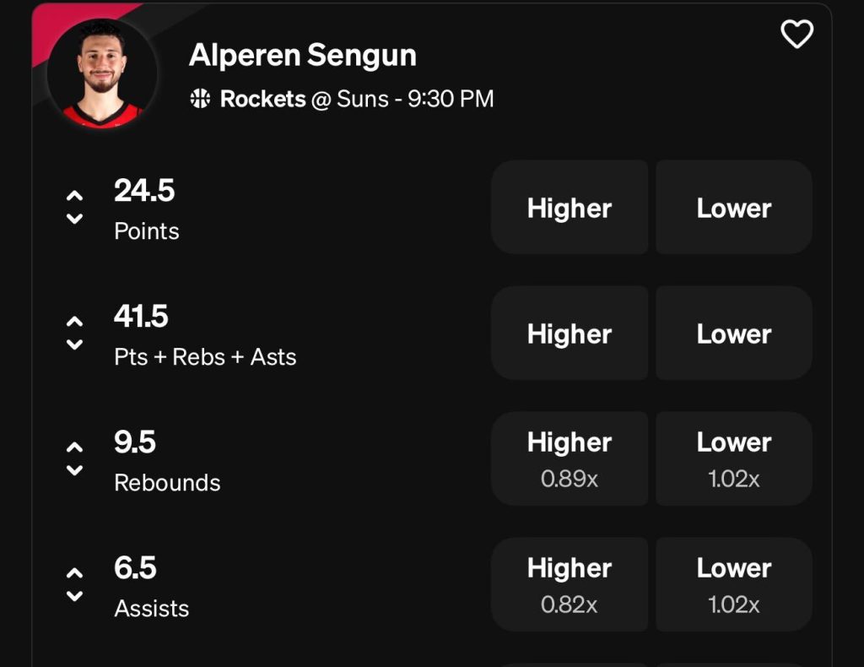Select Higher for 41.5 Pts + Rebs + Asts
The image size is (864, 667).
click(x=570, y=333)
